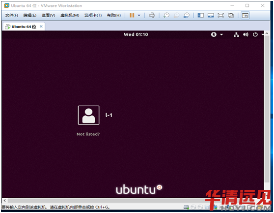Viewport: 274px width, 213px height.
Task: Toggle the console view button
Action: coord(245,15)
